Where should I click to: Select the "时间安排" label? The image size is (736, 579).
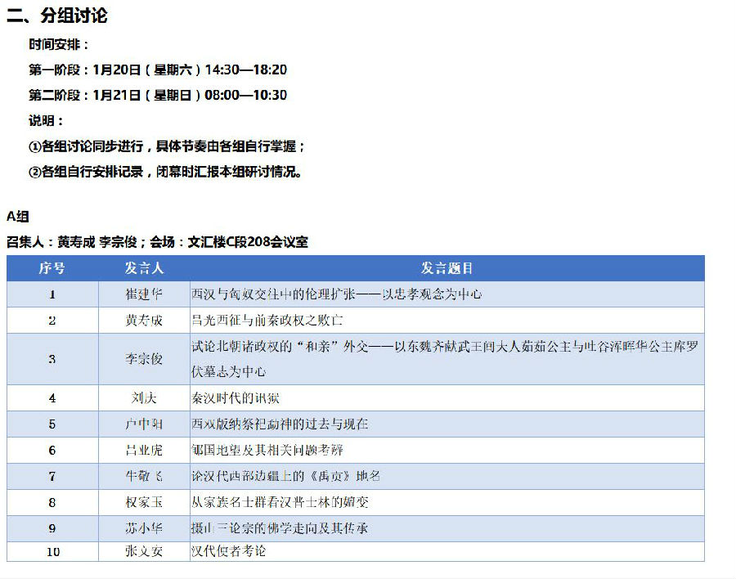(58, 44)
